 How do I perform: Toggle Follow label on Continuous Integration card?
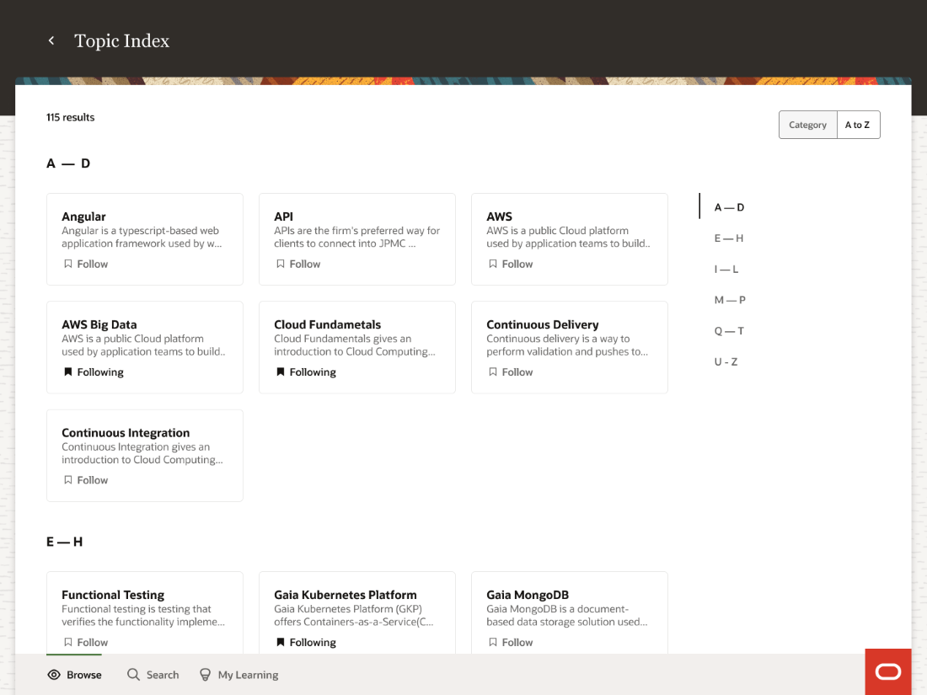click(92, 480)
